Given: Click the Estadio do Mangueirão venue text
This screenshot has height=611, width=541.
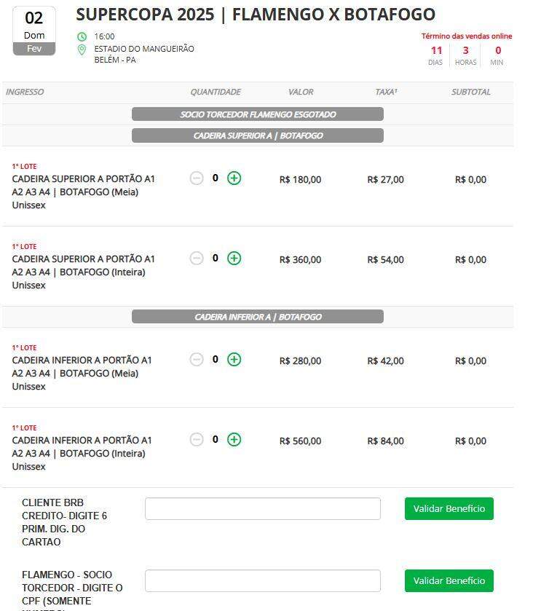Looking at the screenshot, I should (144, 49).
